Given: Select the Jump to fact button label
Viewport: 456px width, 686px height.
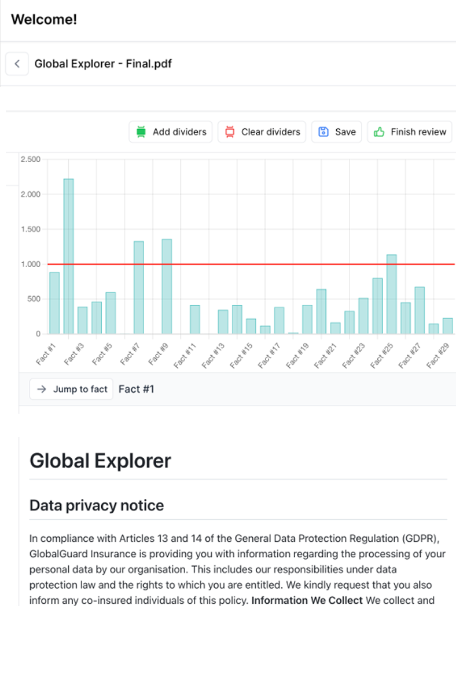Looking at the screenshot, I should click(80, 389).
